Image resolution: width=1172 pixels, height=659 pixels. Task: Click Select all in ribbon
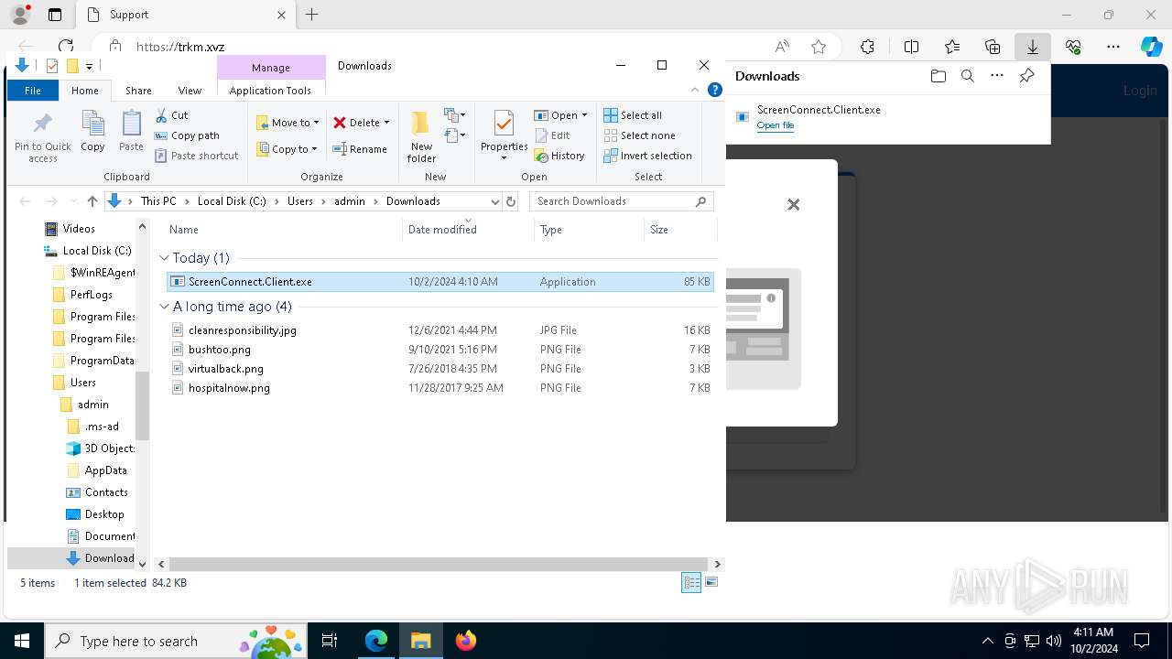tap(633, 115)
